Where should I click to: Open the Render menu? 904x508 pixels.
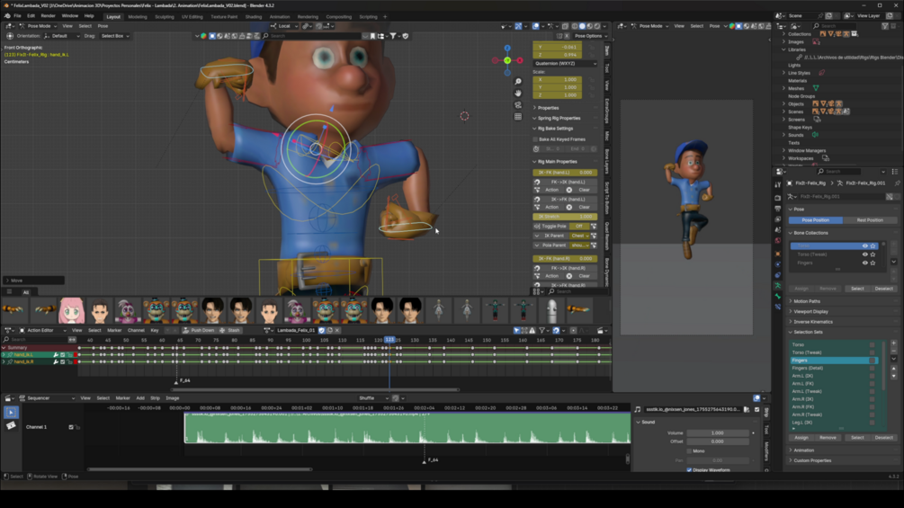pyautogui.click(x=48, y=16)
